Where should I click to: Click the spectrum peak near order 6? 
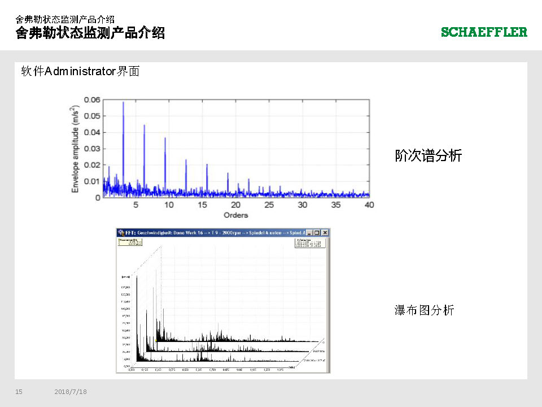144,126
